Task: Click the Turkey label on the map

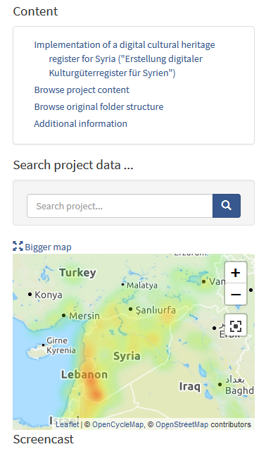Action: click(77, 272)
